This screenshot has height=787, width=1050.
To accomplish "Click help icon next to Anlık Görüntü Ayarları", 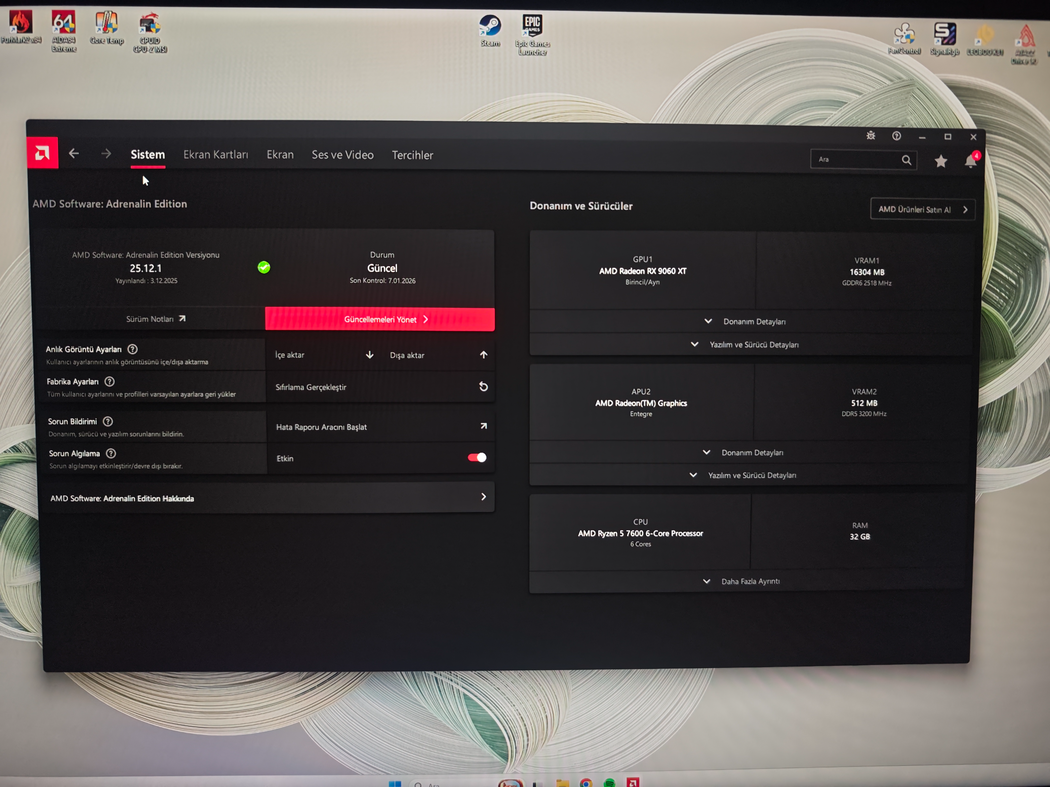I will pos(132,349).
